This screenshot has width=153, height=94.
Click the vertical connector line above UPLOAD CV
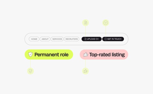coord(85,31)
